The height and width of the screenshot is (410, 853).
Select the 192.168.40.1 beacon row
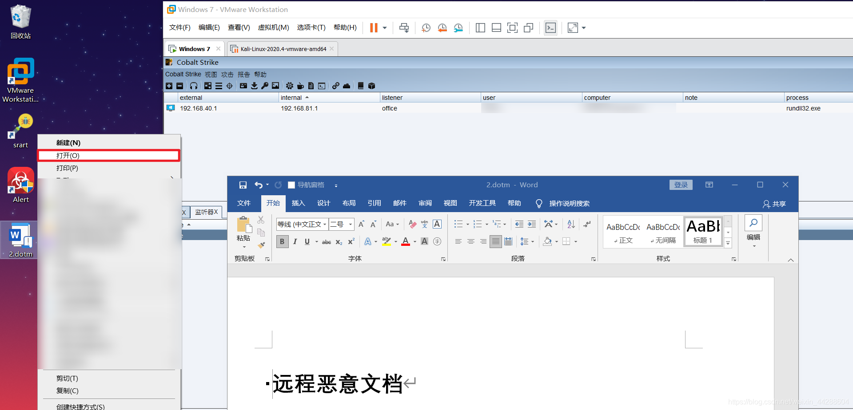coord(508,108)
